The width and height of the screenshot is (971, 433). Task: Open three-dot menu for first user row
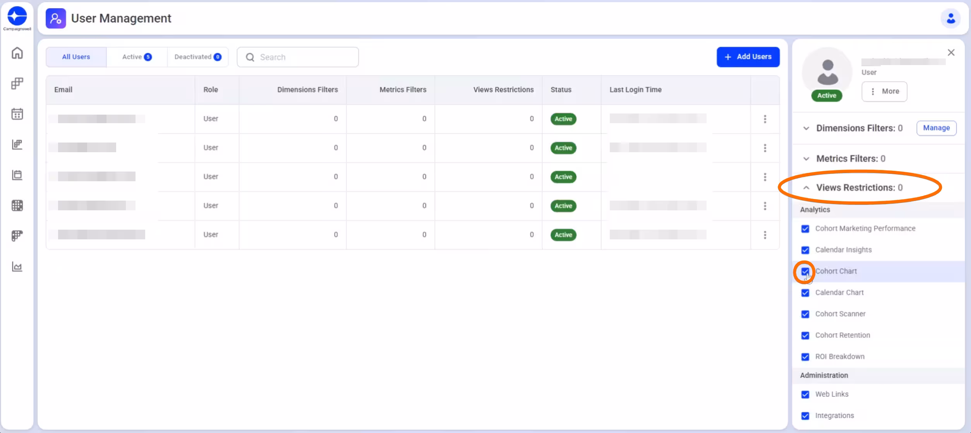click(x=765, y=119)
